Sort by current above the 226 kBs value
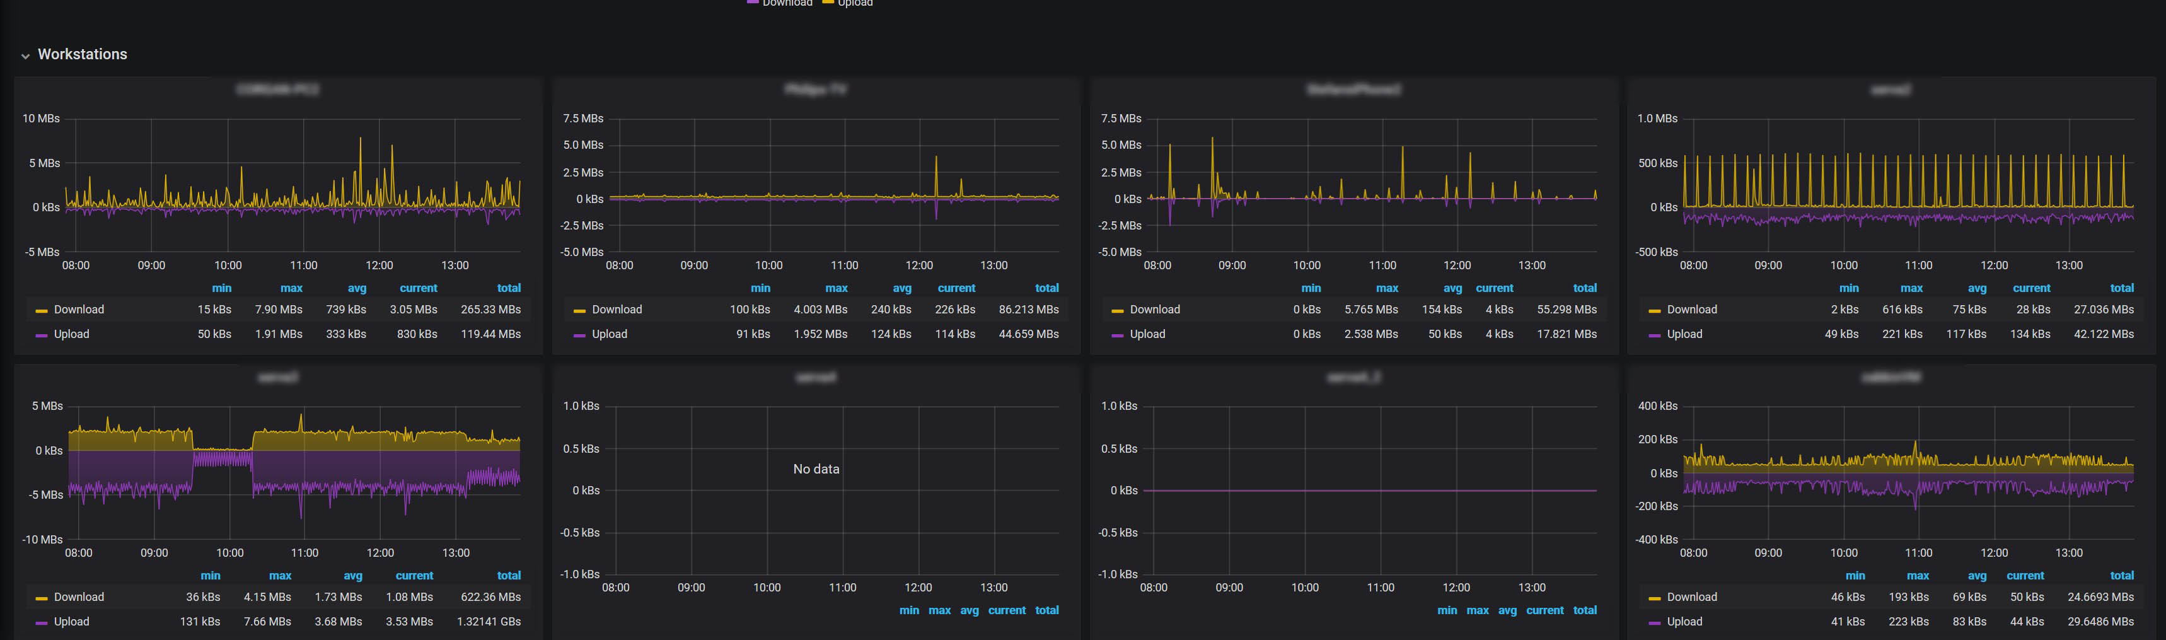The width and height of the screenshot is (2166, 640). pyautogui.click(x=957, y=288)
